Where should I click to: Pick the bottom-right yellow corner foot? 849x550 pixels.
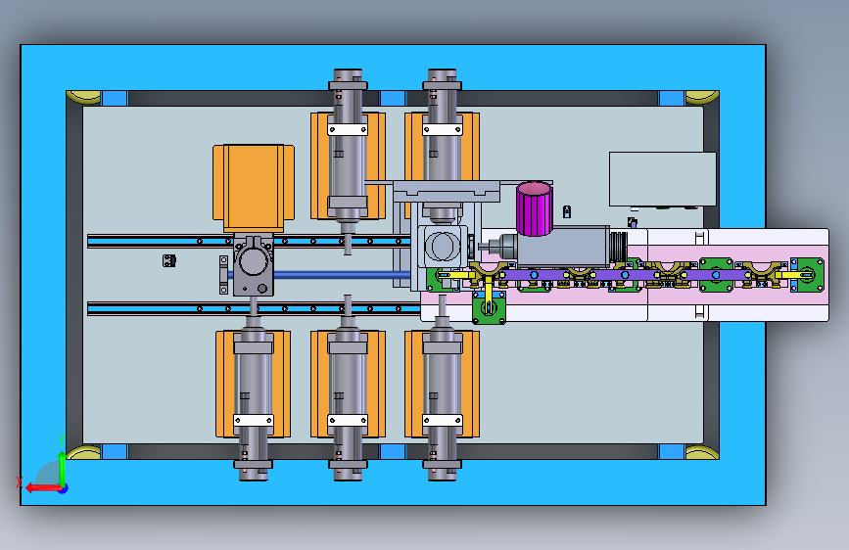702,452
